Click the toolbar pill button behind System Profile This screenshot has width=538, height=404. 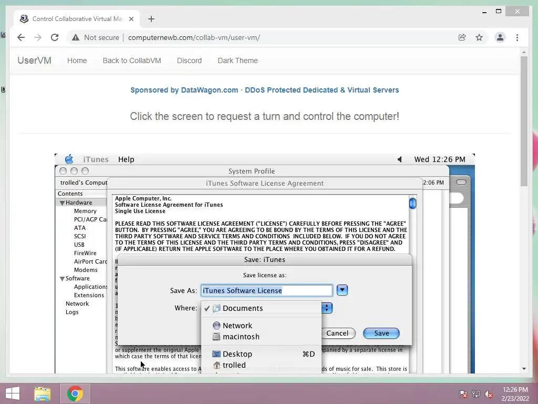(461, 181)
